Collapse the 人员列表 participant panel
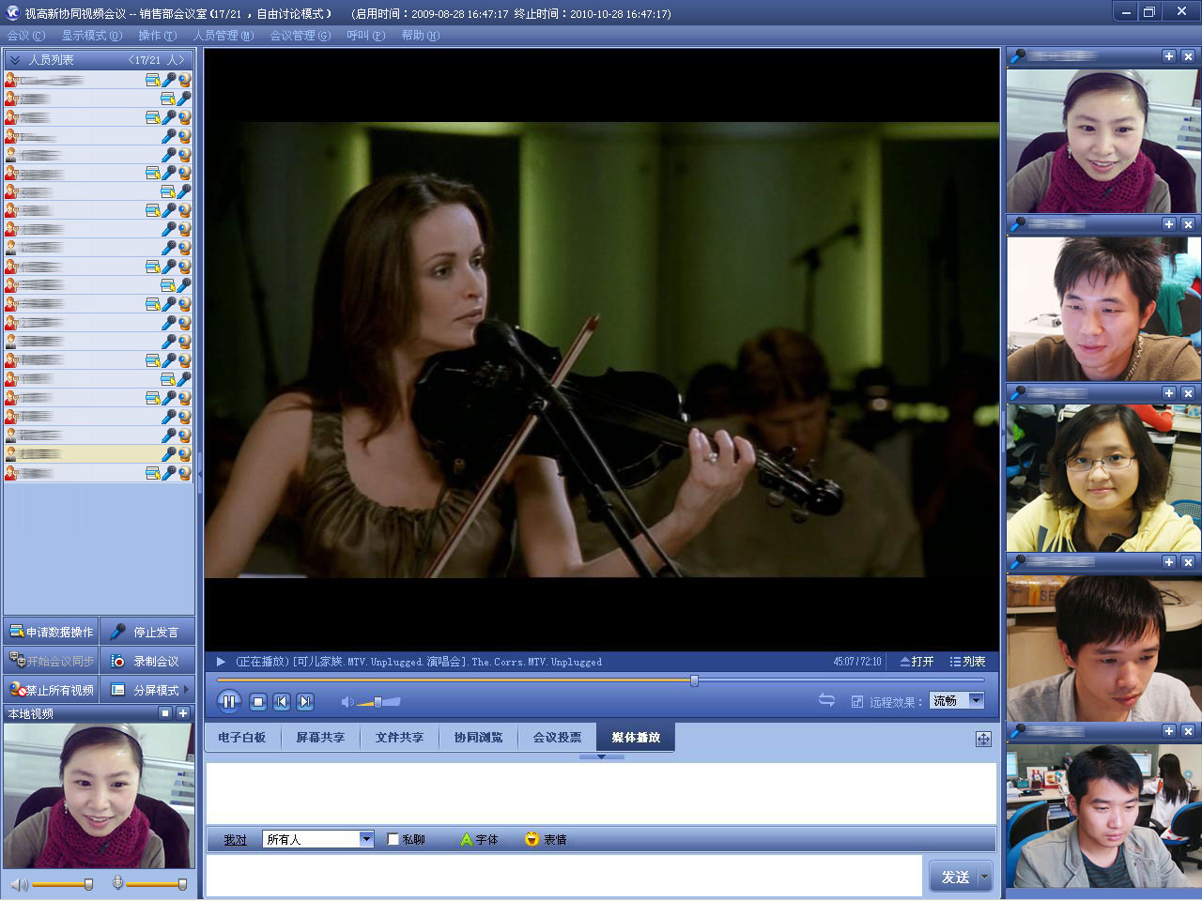Viewport: 1202px width, 901px height. click(15, 59)
